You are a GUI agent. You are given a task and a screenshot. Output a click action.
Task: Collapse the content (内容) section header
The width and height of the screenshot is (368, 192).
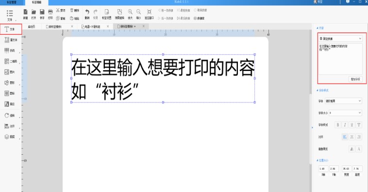320,28
